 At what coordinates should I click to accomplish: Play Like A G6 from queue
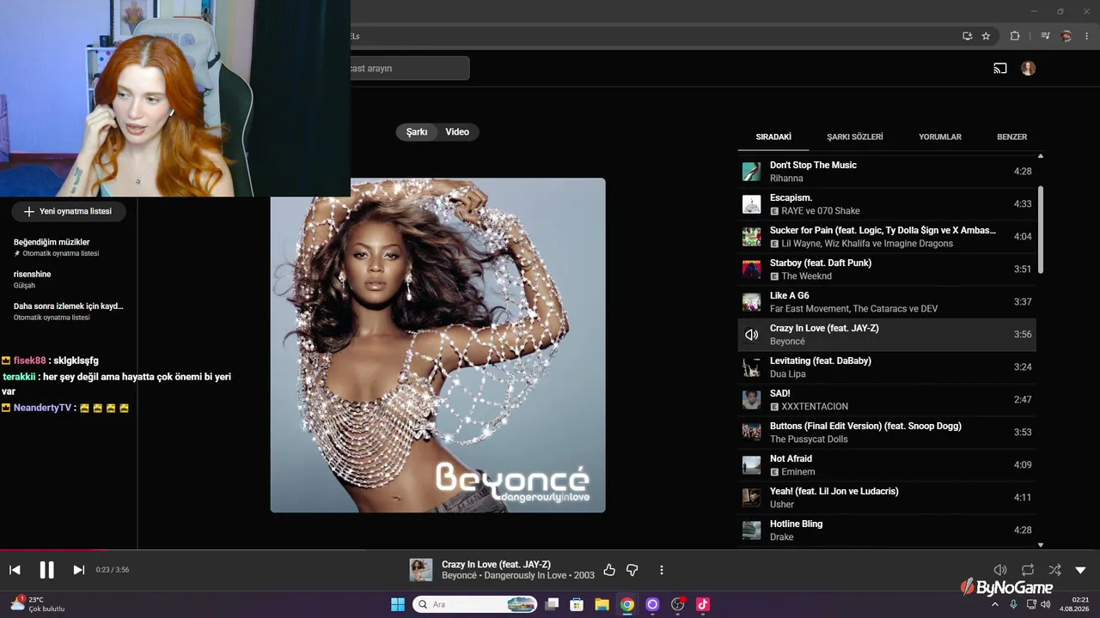(887, 302)
